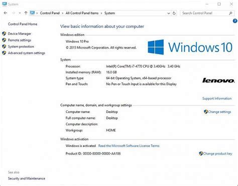Image resolution: width=238 pixels, height=186 pixels.
Task: Click the search magnifier icon
Action: click(230, 13)
